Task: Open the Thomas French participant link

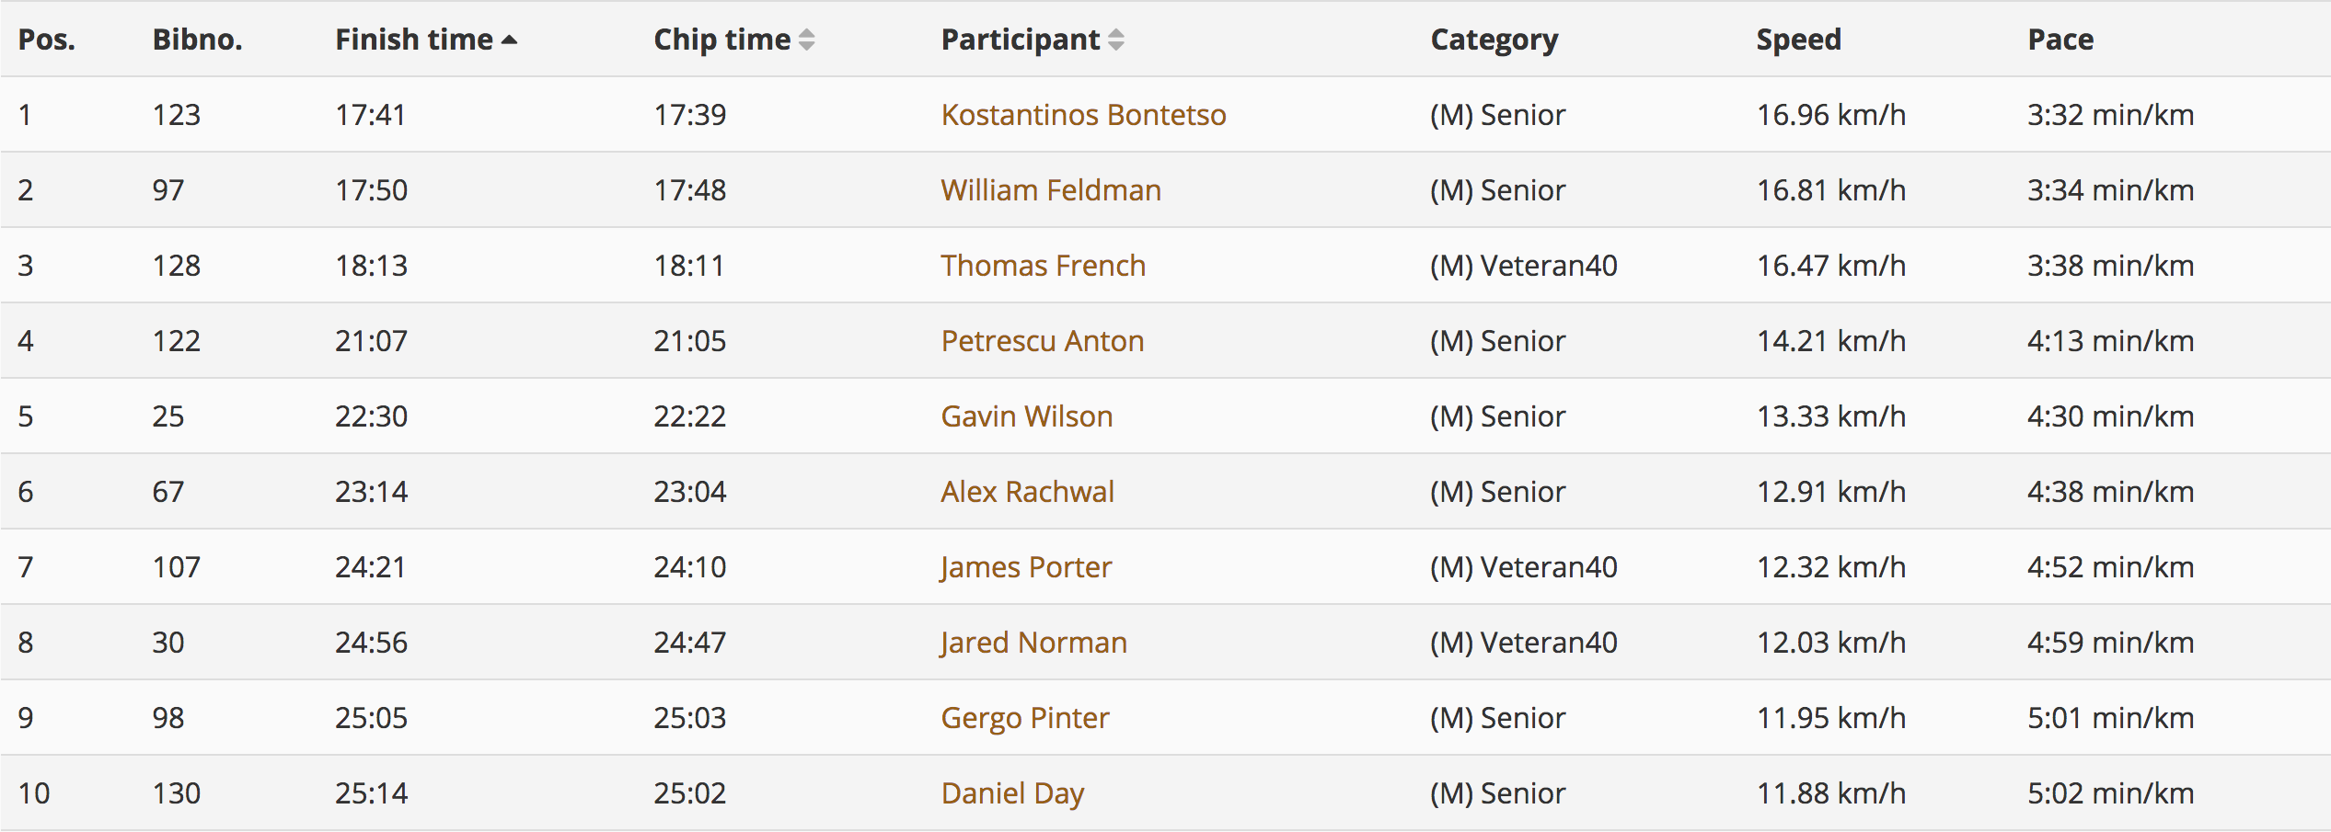Action: [1043, 266]
